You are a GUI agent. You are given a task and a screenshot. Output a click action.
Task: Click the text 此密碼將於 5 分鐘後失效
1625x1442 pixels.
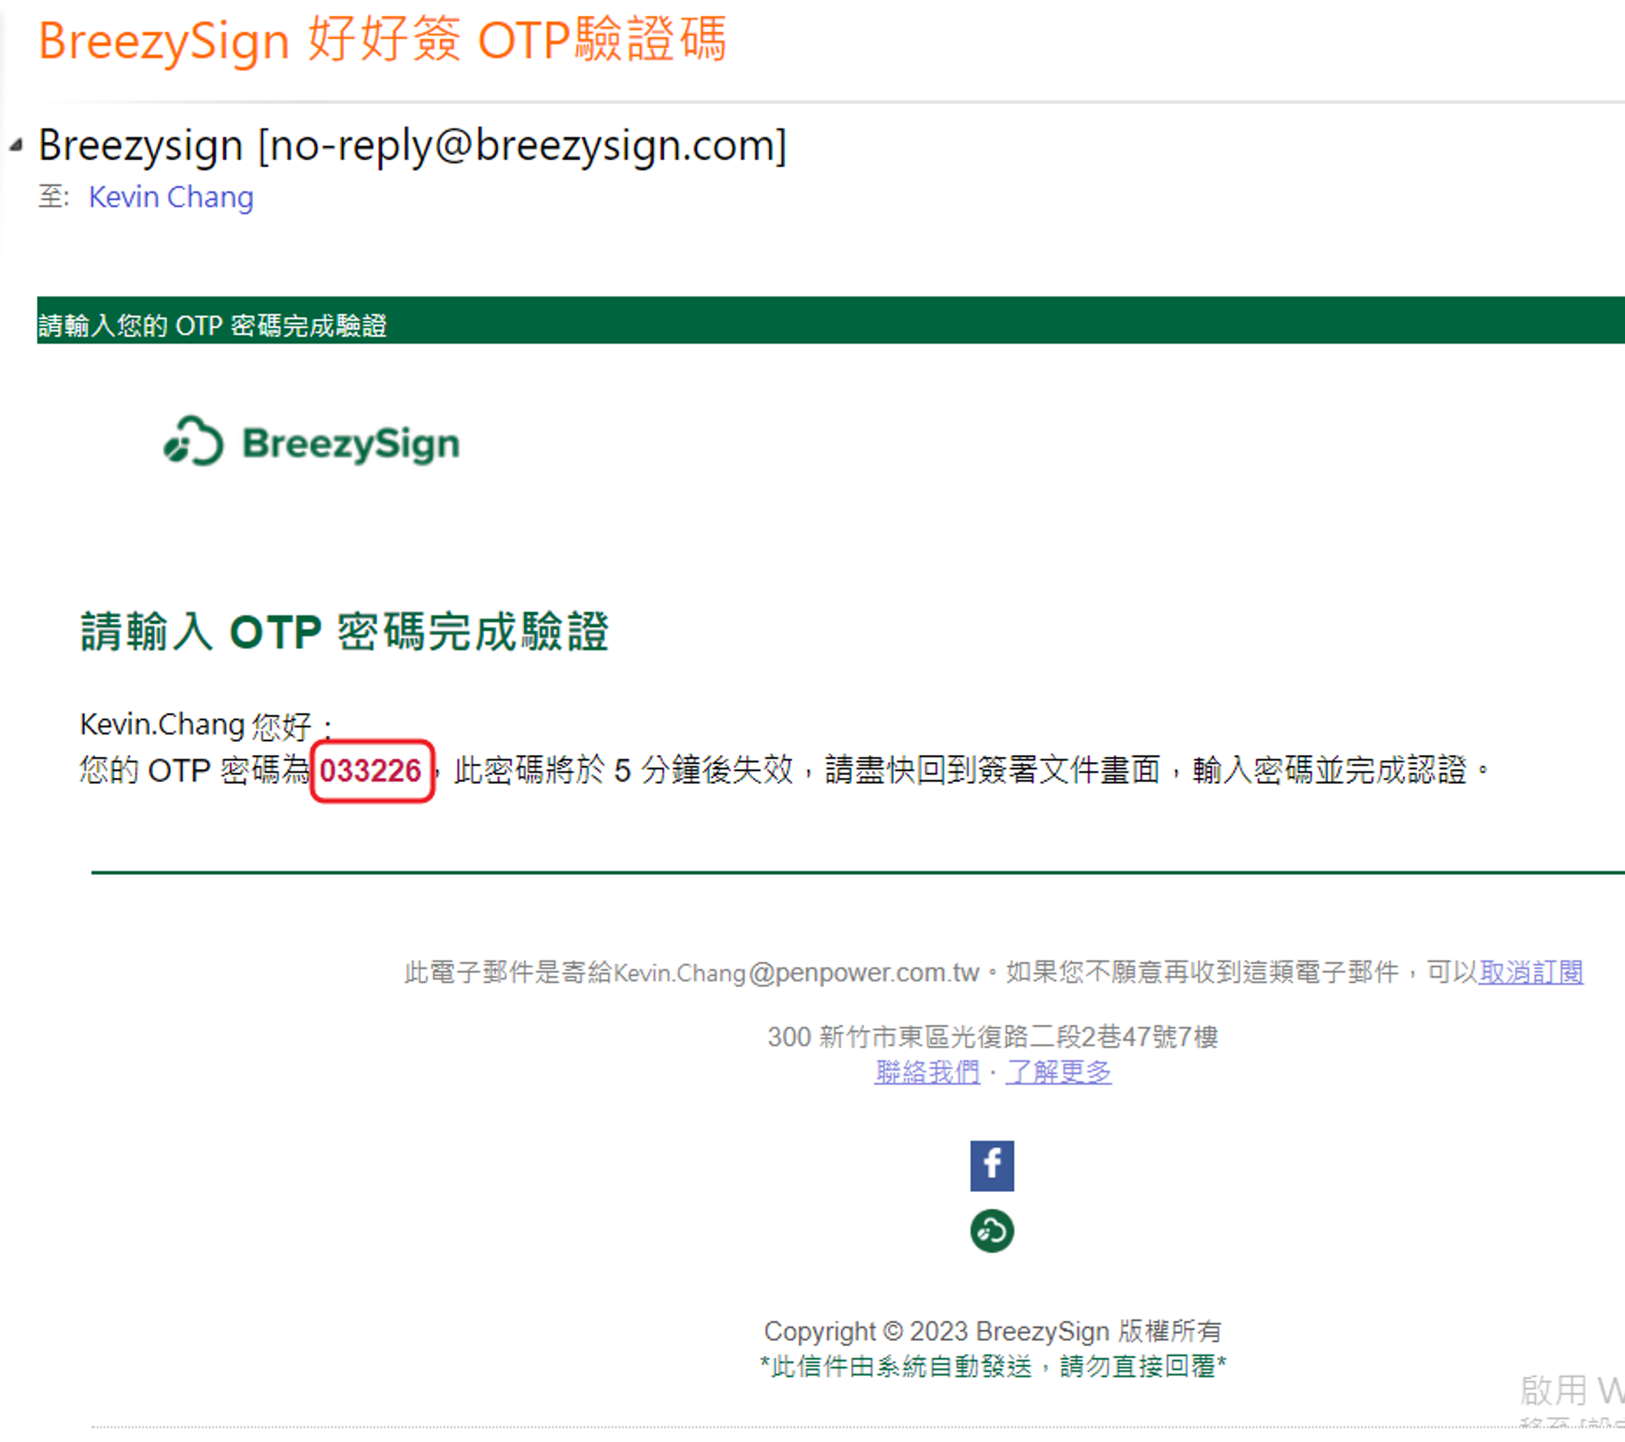[624, 771]
